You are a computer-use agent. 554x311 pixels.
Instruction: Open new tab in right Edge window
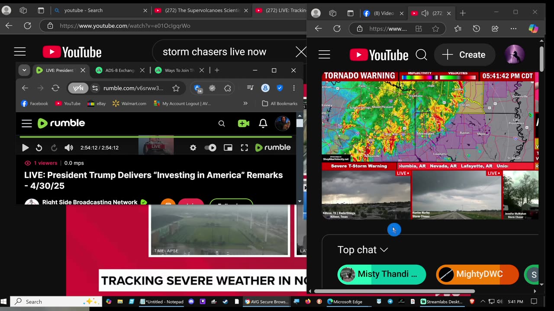coord(463,13)
